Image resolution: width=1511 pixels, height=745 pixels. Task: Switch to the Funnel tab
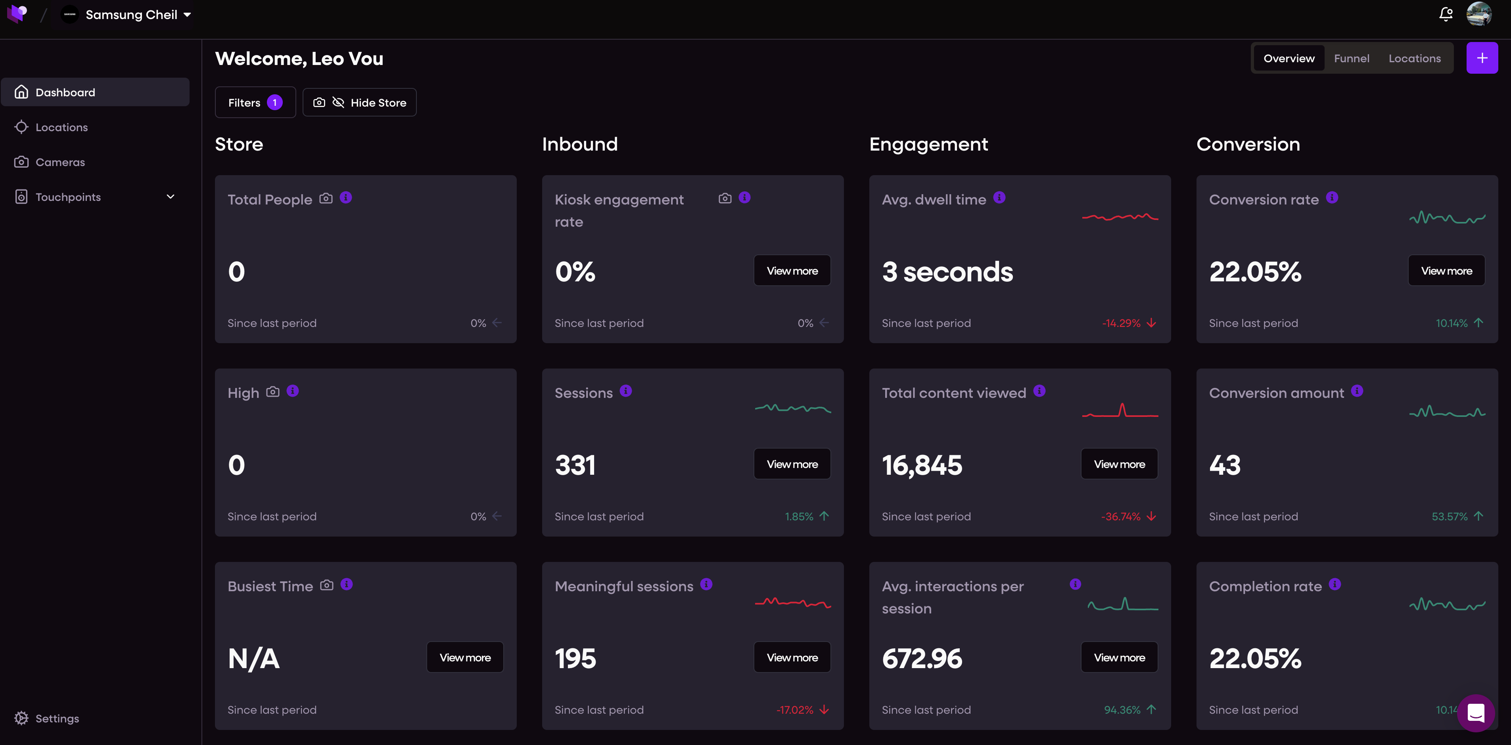[1352, 58]
